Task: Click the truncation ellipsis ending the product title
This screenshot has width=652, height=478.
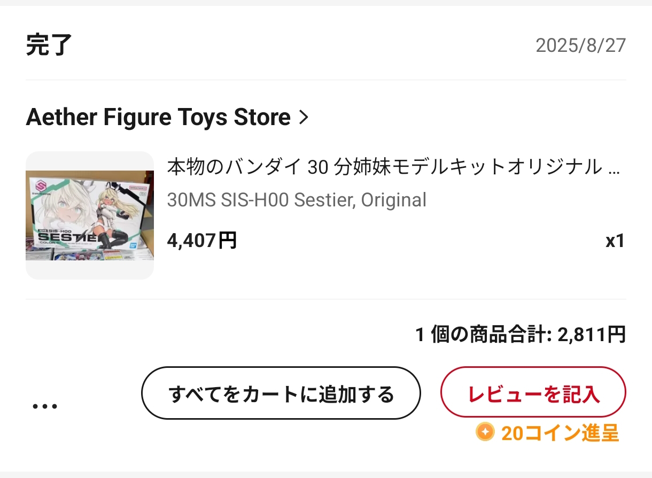Action: click(x=615, y=167)
